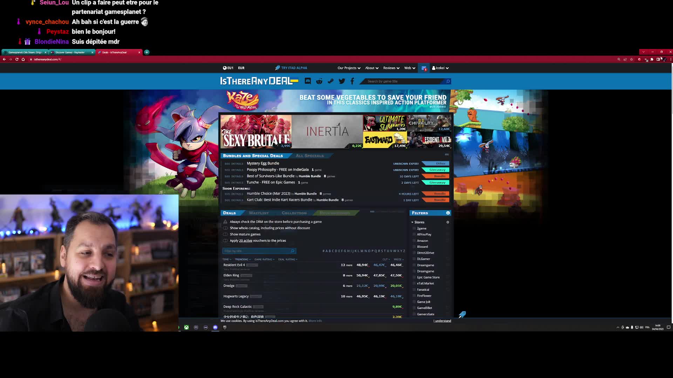
Task: Open the Twitter icon in site header
Action: (342, 81)
